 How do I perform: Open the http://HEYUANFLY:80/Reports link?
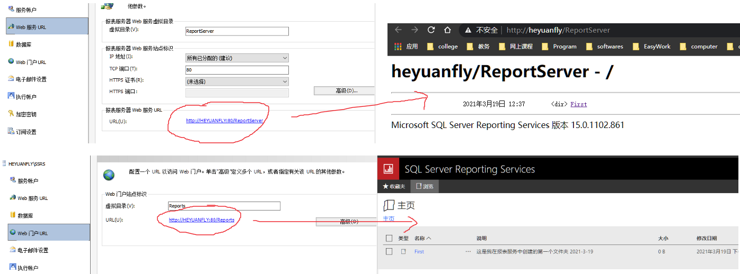201,220
